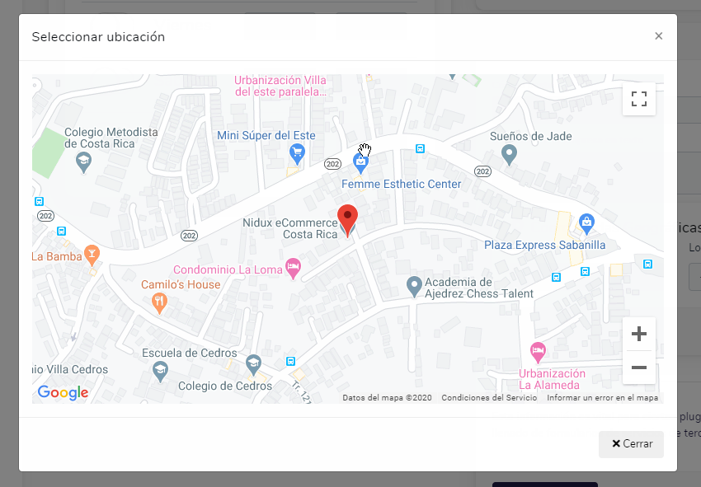
Task: Click the Mini Súper del Este label
Action: point(266,135)
